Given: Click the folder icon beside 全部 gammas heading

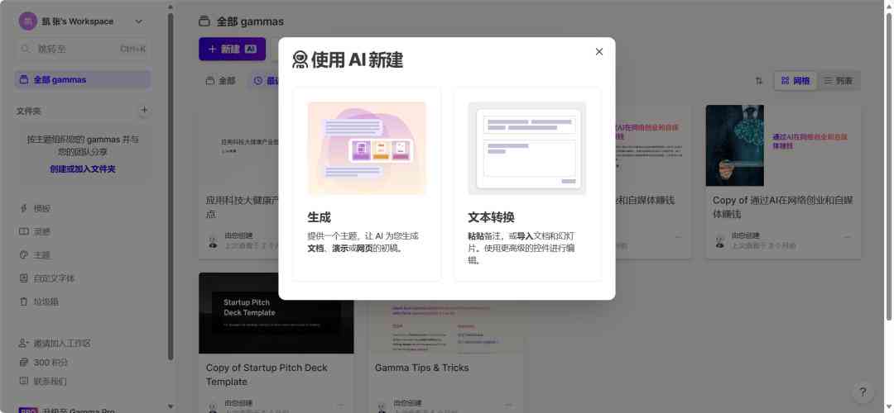Looking at the screenshot, I should (204, 21).
